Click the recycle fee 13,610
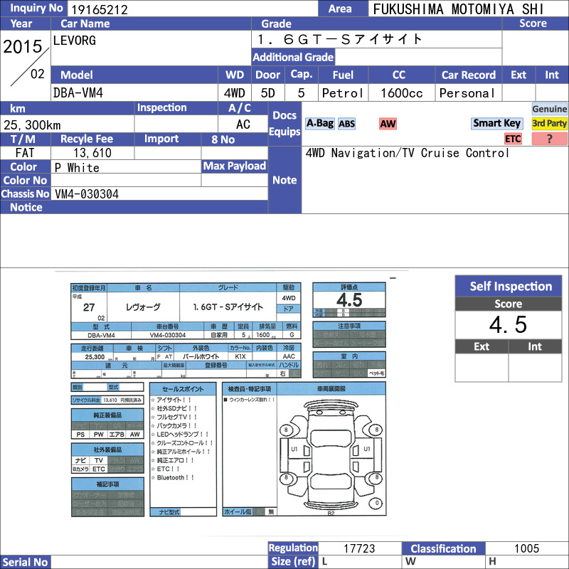This screenshot has height=569, width=569. tap(92, 153)
